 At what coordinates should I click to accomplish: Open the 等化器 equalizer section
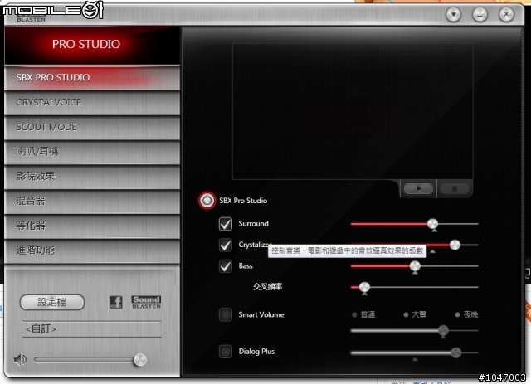click(92, 226)
